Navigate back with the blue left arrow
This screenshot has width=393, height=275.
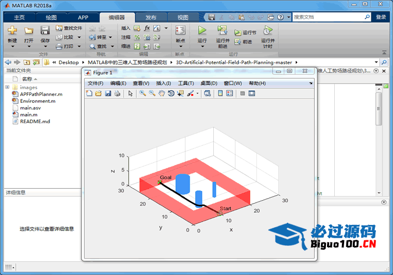[x=8, y=62]
